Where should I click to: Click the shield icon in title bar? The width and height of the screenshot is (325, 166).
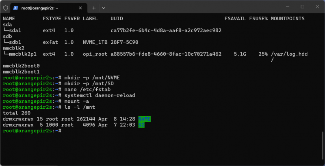(6, 8)
